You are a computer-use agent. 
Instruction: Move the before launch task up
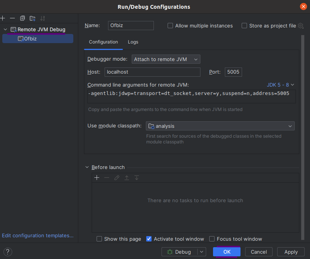(x=127, y=178)
